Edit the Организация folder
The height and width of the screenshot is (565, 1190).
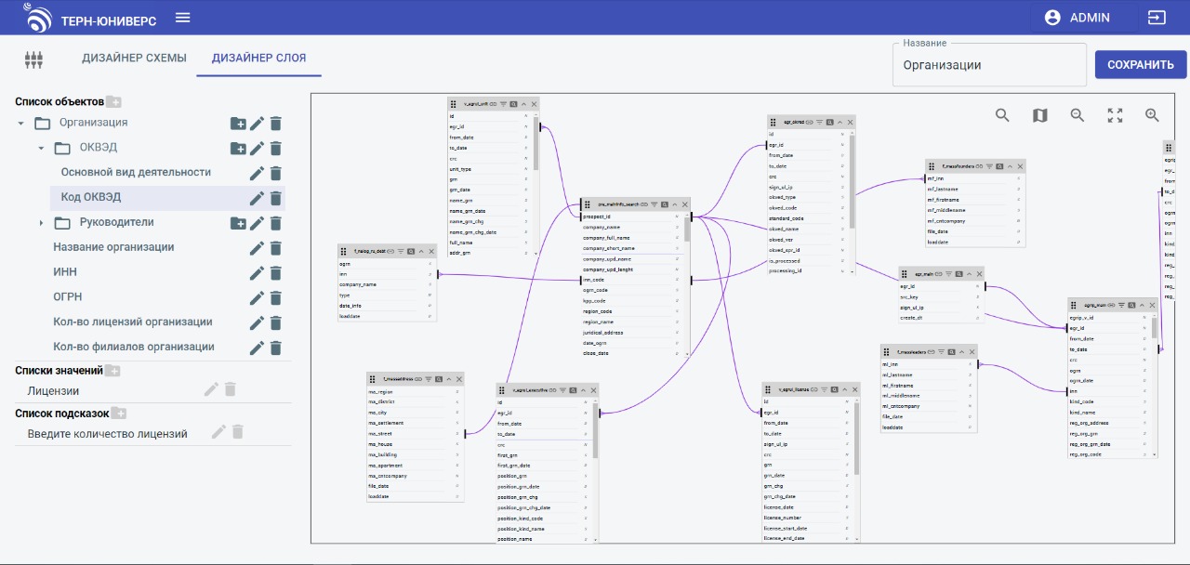pyautogui.click(x=257, y=123)
